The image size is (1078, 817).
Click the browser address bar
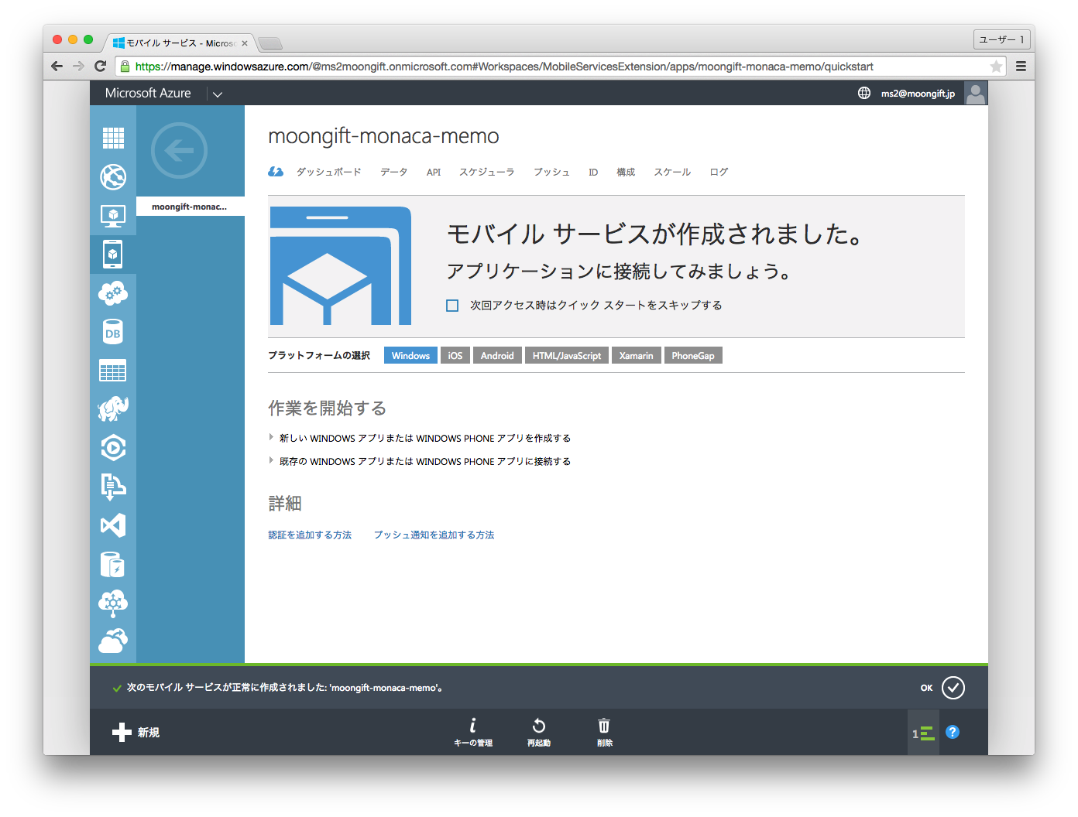503,67
